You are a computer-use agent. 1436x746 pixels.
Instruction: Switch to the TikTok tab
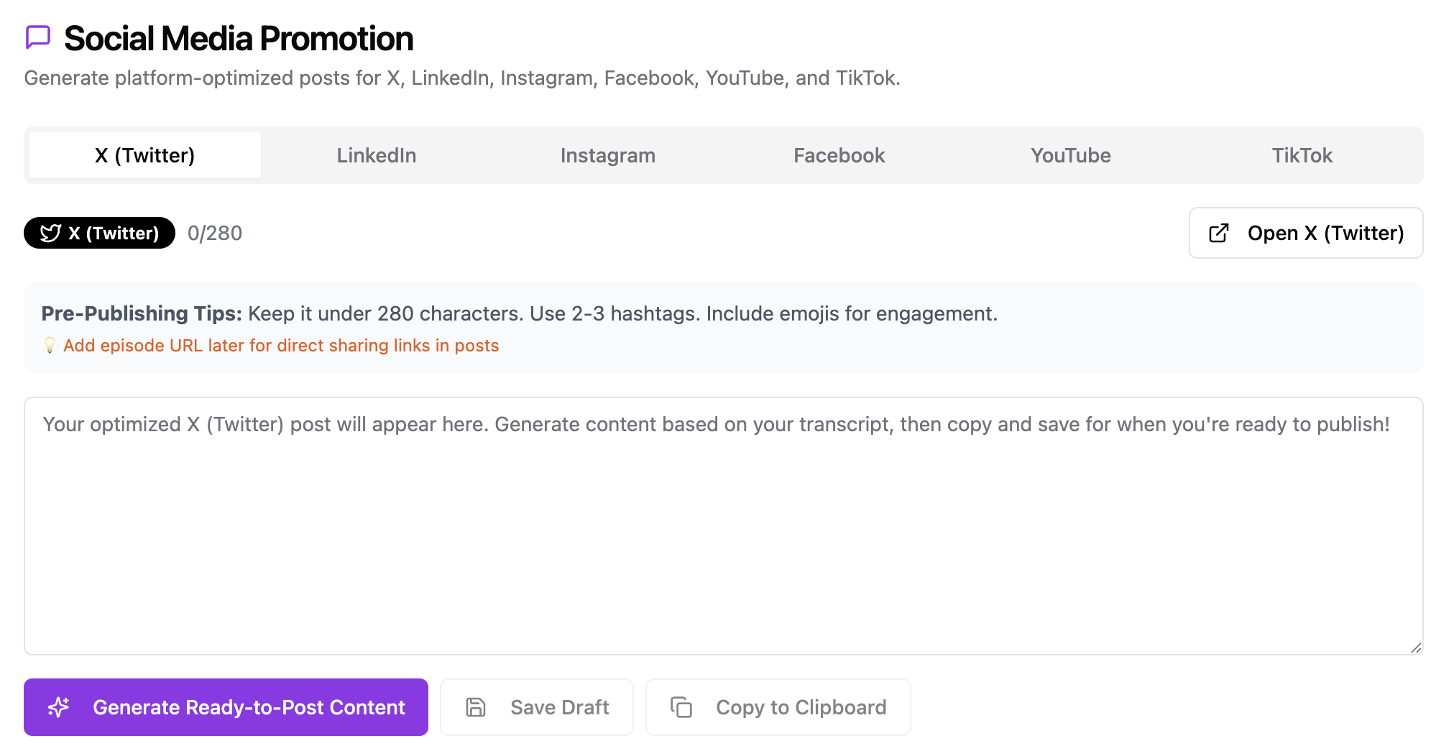[1302, 155]
